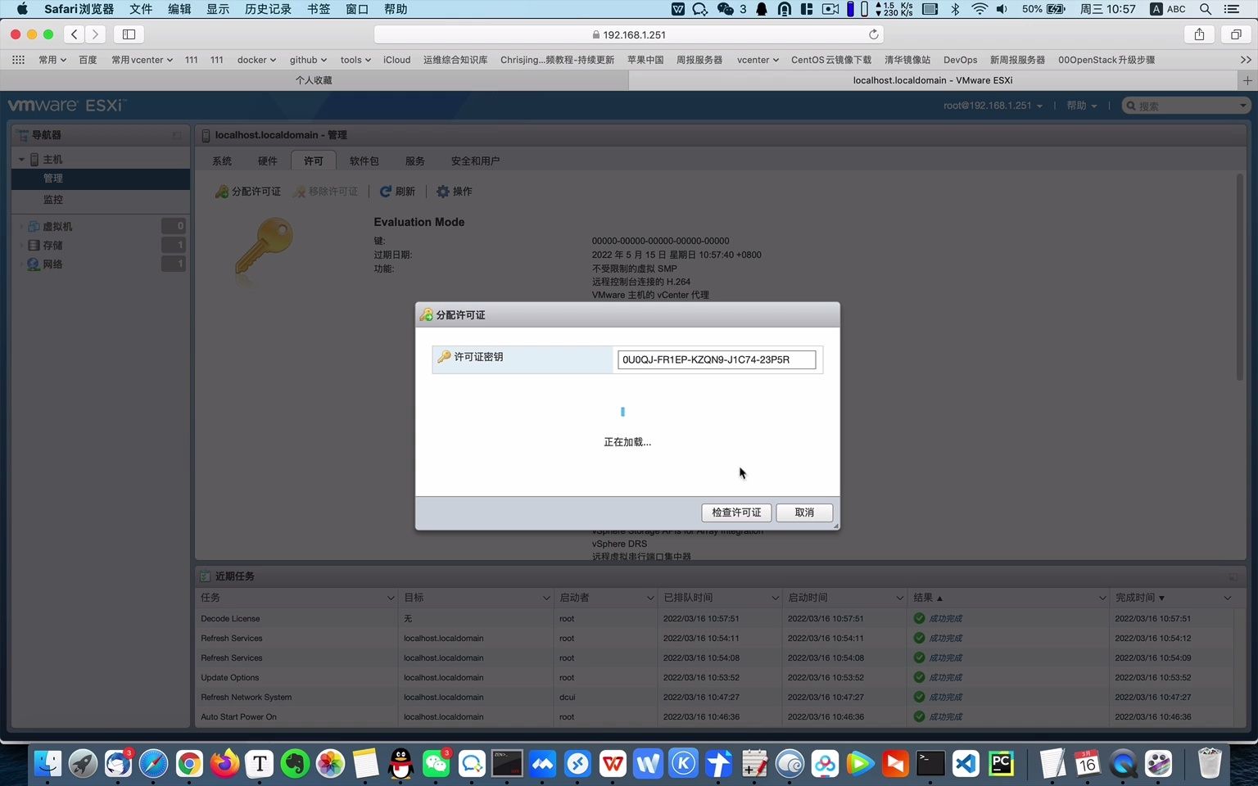Open PyCharm from the Dock
Screen dimensions: 1258x786
tap(1001, 764)
